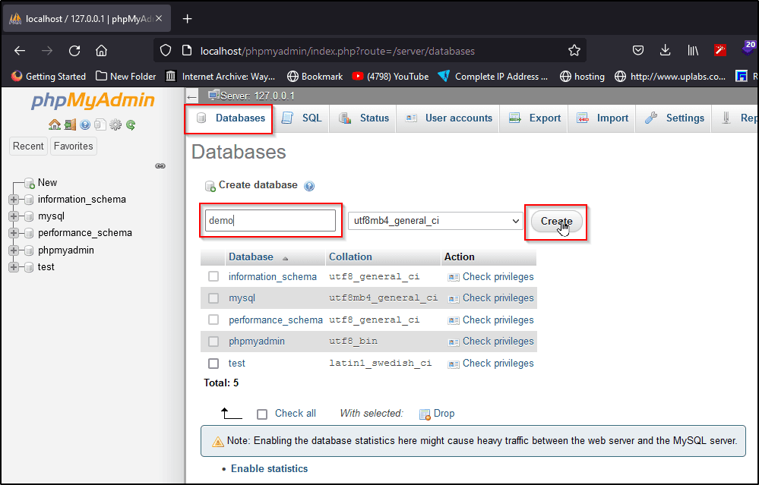The image size is (759, 485).
Task: Click privileges icon for test row
Action: (453, 364)
